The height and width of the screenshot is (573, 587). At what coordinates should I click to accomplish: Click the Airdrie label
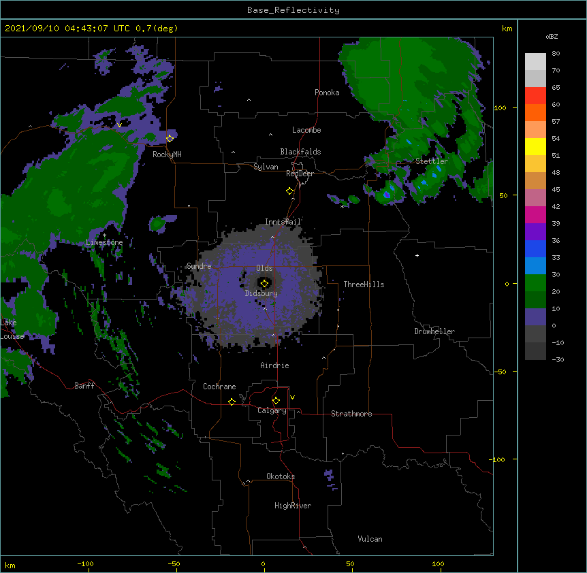pos(274,365)
